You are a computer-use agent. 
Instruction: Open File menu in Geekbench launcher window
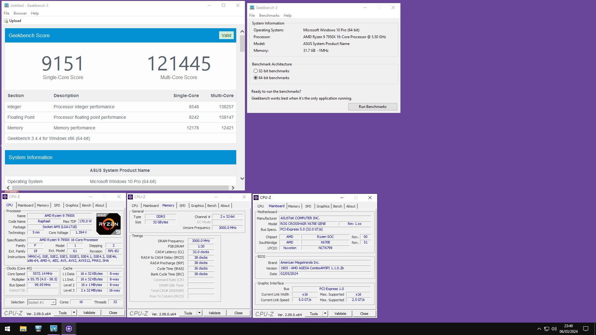(252, 16)
